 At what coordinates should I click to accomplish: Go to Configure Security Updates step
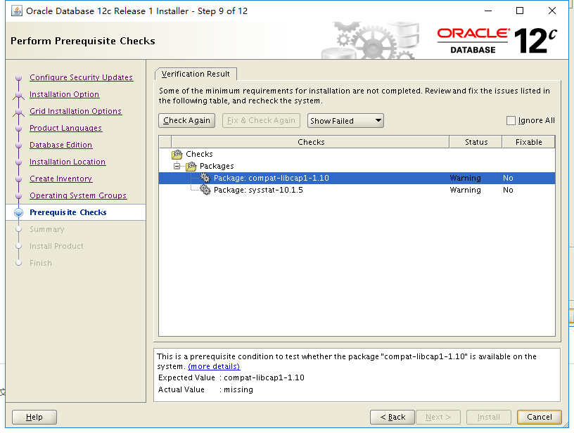(82, 77)
